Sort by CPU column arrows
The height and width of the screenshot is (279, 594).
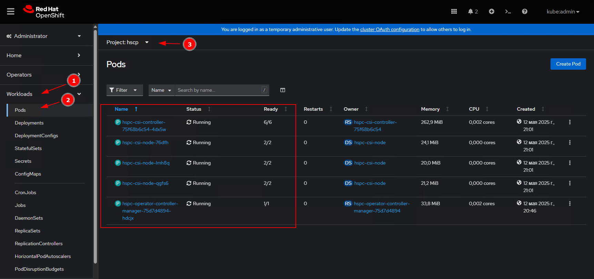487,109
